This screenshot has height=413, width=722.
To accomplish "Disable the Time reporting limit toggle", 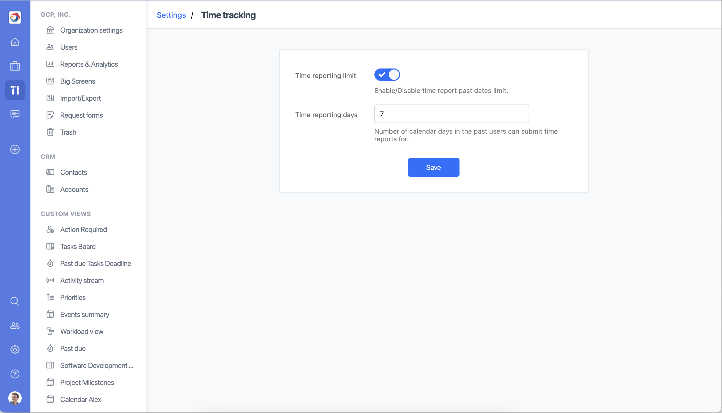I will (387, 75).
